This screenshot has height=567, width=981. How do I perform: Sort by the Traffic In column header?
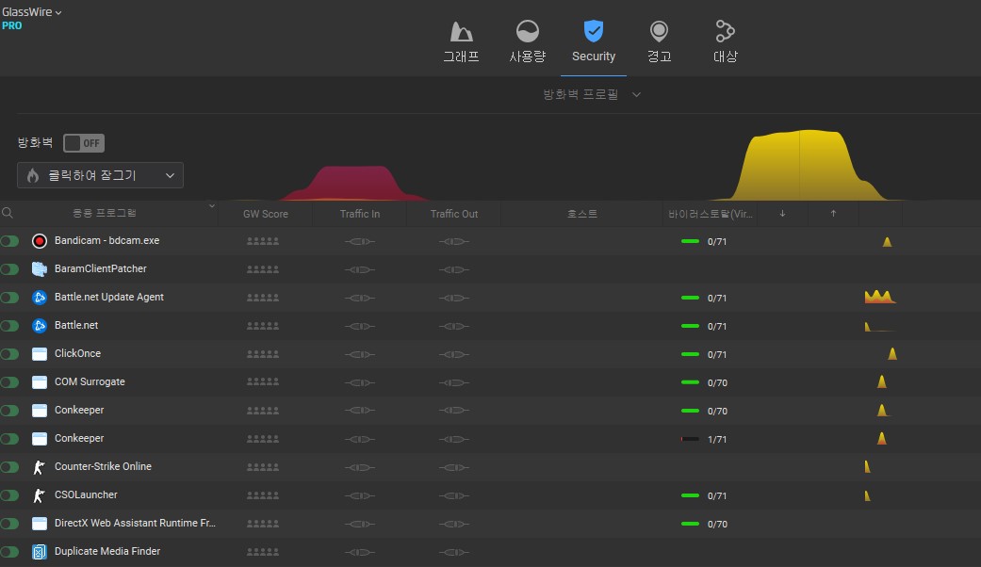(360, 214)
